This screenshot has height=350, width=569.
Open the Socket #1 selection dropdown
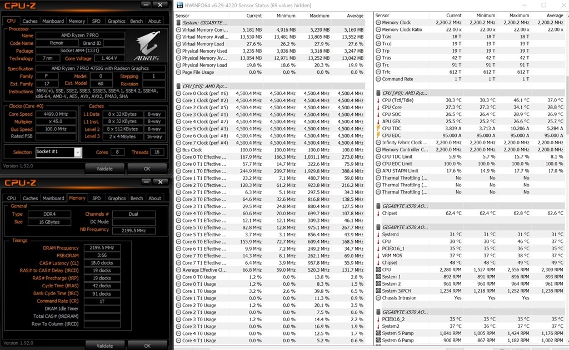tap(78, 153)
